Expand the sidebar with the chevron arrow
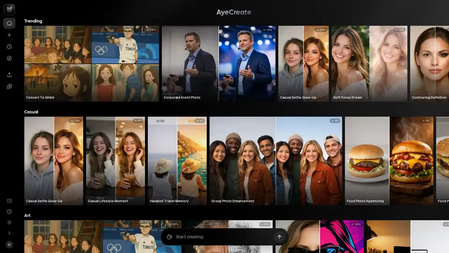449x253 pixels. [9, 233]
